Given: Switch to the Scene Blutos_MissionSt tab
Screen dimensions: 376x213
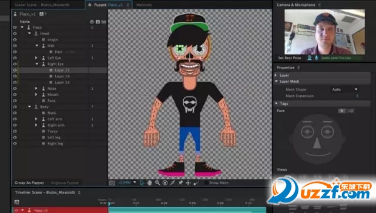Looking at the screenshot, I should point(42,5).
